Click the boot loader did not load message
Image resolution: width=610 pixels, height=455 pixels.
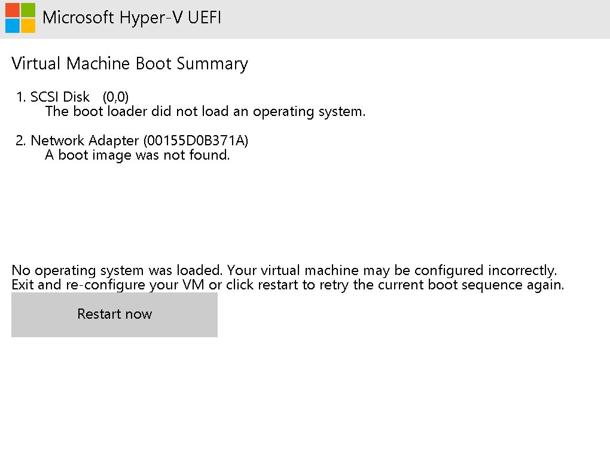click(205, 112)
